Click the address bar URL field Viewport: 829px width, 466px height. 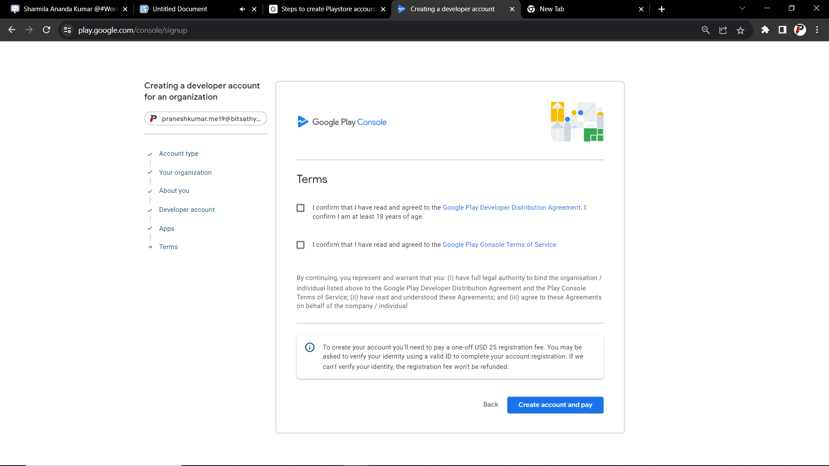click(x=302, y=30)
